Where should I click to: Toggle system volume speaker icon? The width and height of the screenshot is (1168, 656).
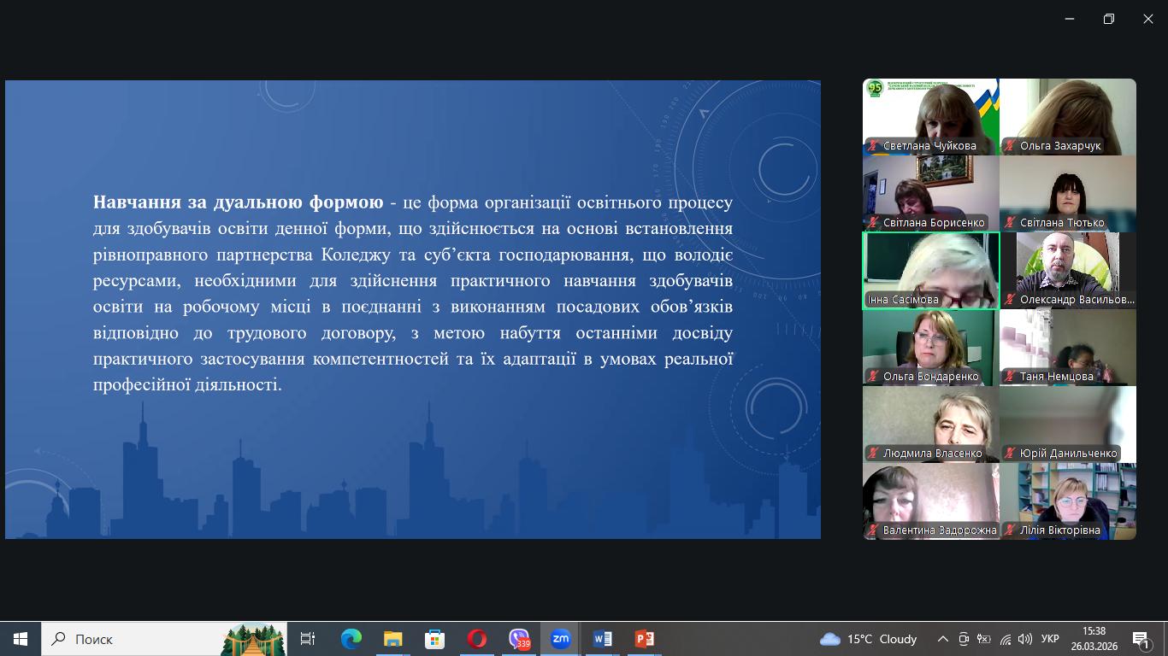click(x=1024, y=639)
